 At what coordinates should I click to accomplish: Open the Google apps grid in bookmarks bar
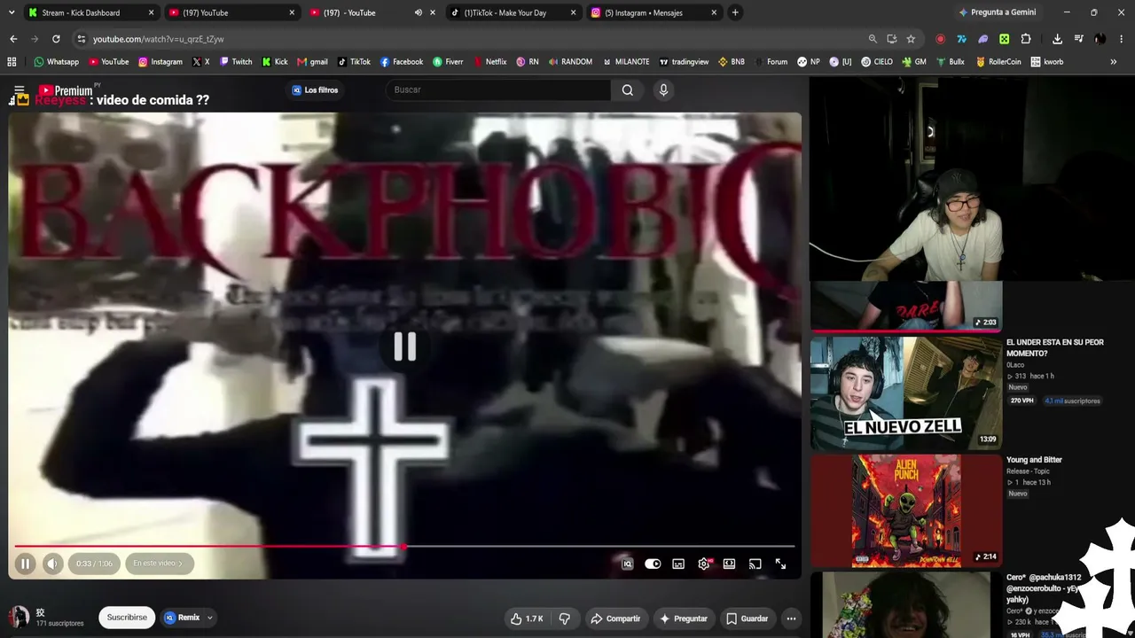[12, 62]
